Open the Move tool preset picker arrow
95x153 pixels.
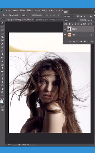pyautogui.click(x=6, y=16)
